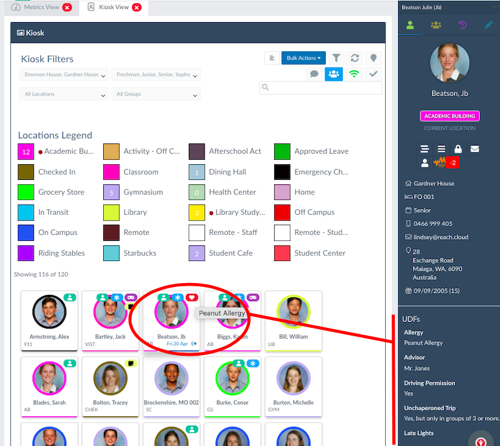
Task: Click the green person badge on Blades, Sarah
Action: [x=70, y=363]
